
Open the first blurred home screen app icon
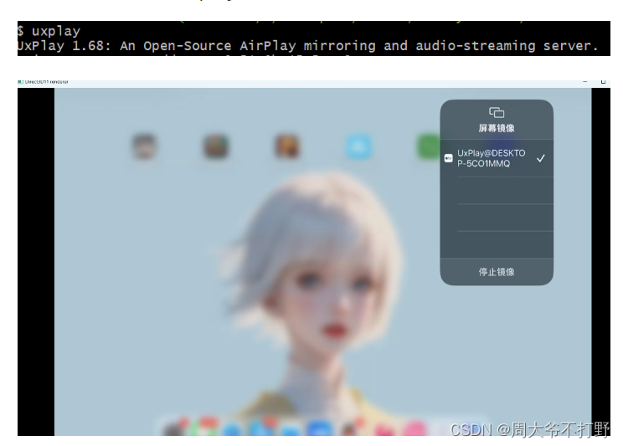coord(144,146)
